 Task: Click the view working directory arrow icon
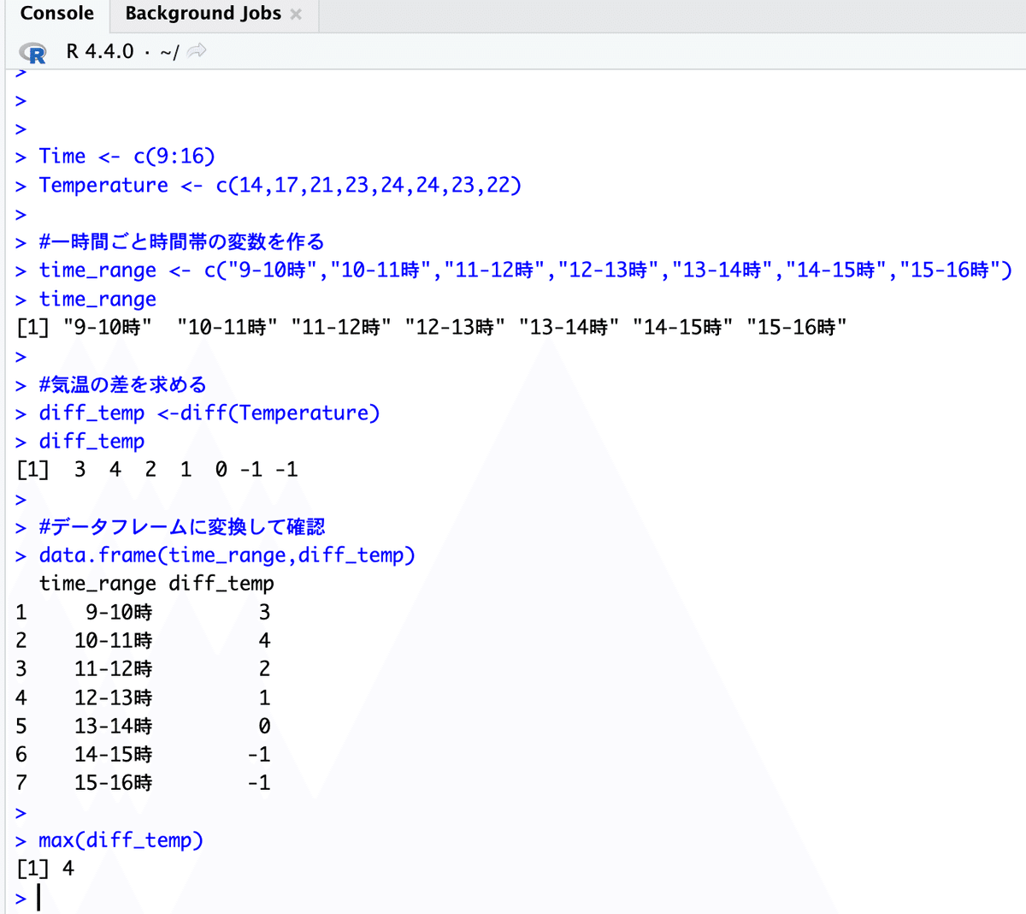point(197,51)
